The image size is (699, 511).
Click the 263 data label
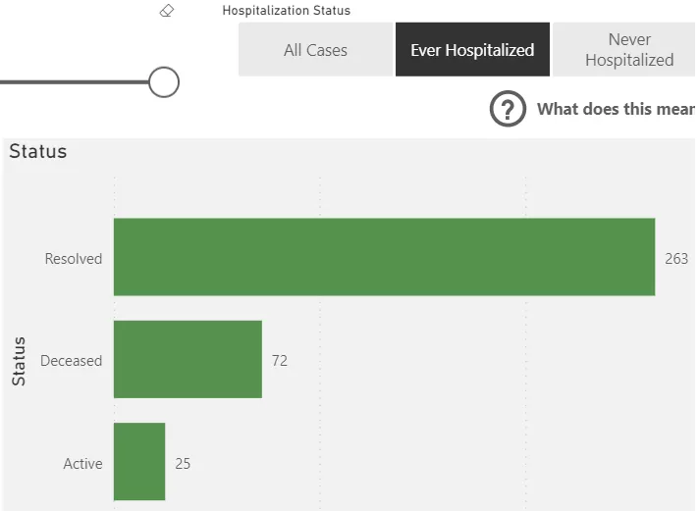pyautogui.click(x=676, y=258)
